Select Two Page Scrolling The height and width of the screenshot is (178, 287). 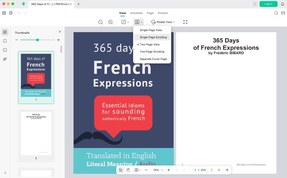(x=152, y=51)
